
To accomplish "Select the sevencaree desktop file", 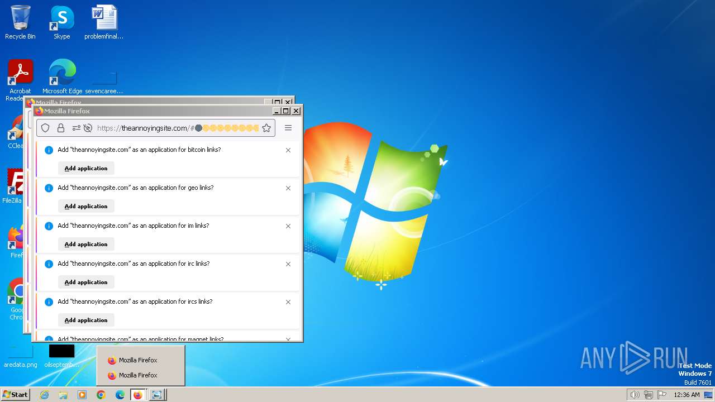I will point(104,83).
